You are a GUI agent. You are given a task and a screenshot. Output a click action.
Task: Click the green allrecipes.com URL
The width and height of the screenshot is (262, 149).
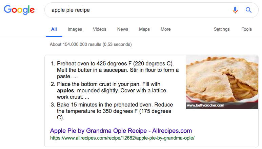point(122,138)
